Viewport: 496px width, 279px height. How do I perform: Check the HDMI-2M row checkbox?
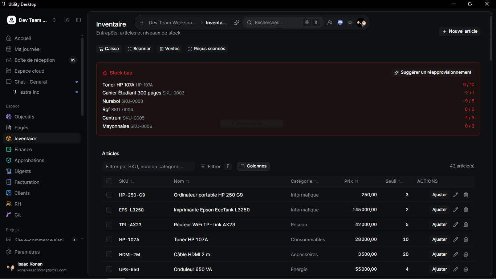click(109, 254)
